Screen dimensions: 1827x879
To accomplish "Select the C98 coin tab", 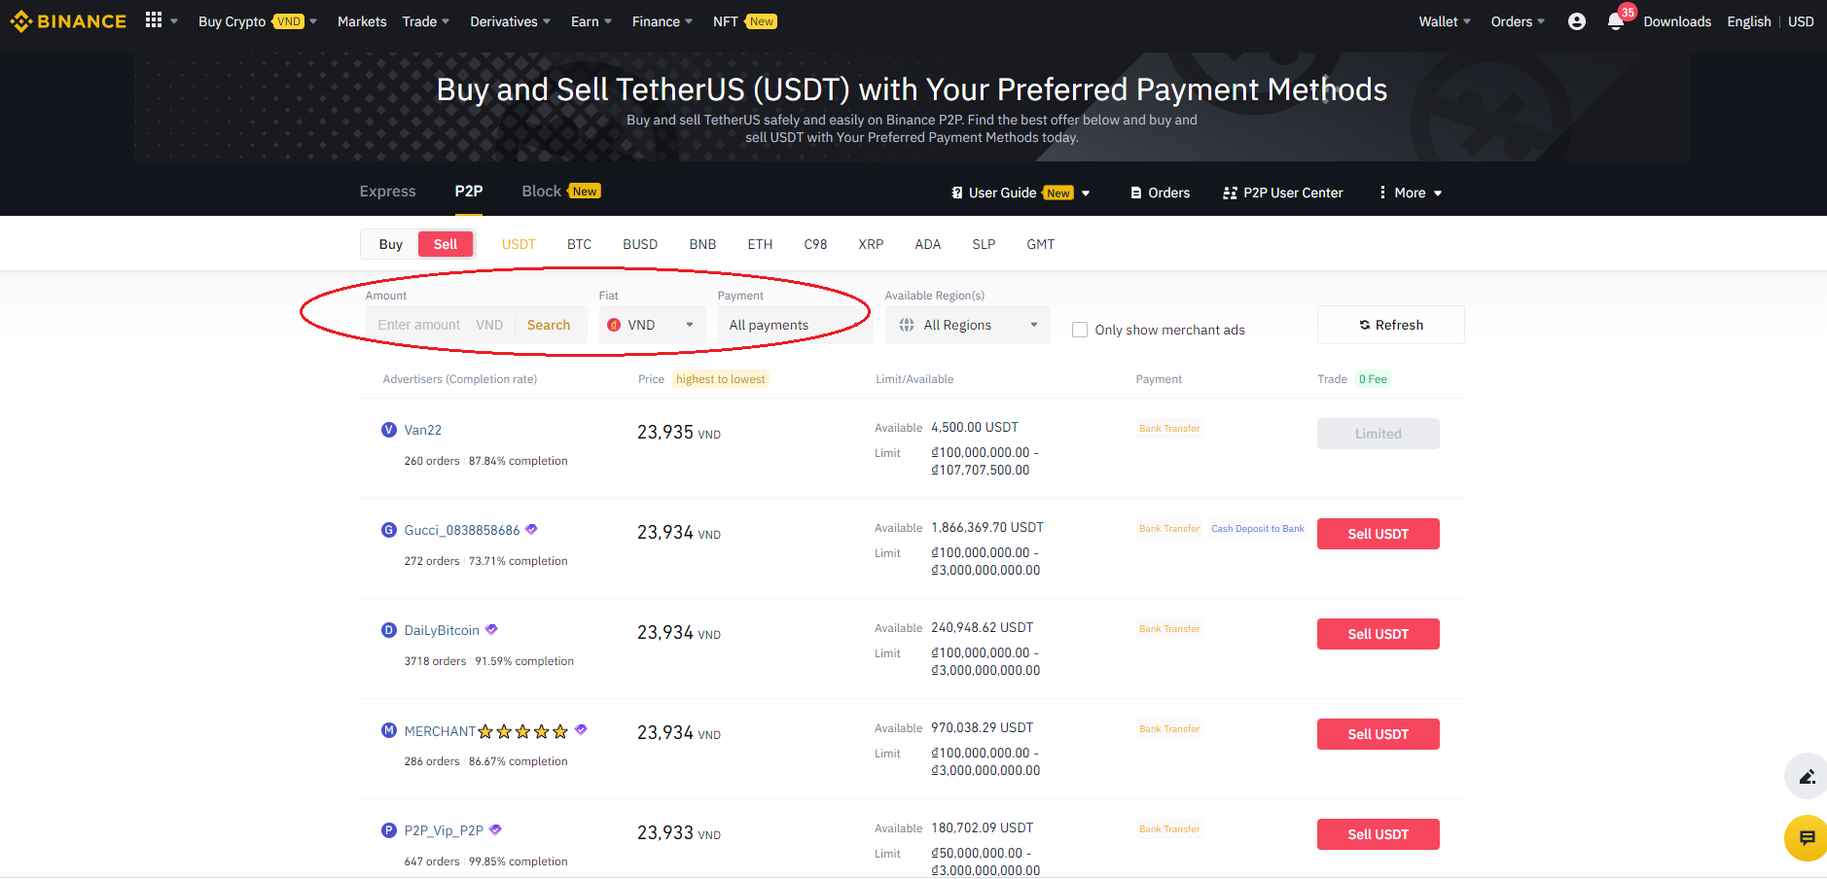I will (x=815, y=244).
